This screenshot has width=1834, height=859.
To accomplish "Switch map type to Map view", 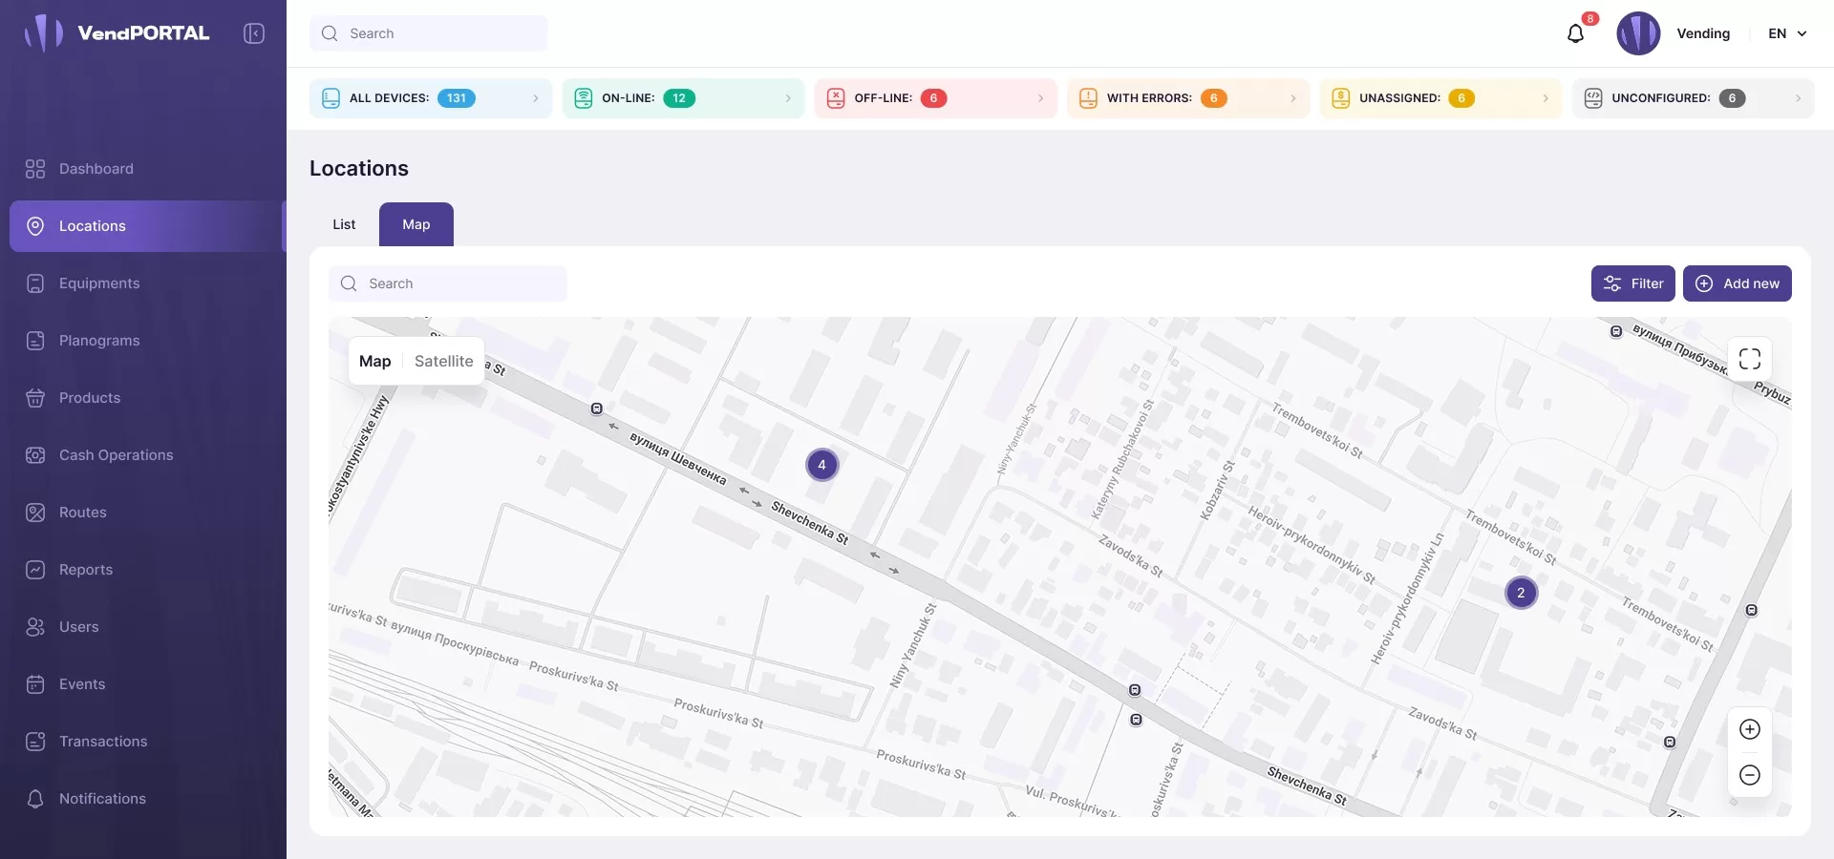I will click(x=374, y=361).
